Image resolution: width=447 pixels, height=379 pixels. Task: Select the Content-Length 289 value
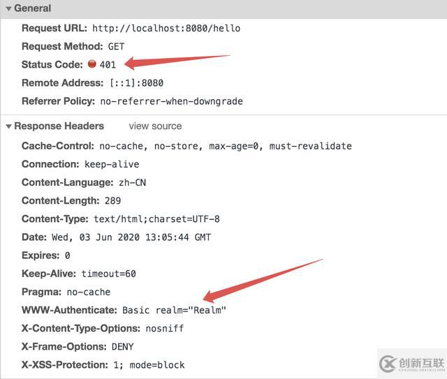click(x=112, y=201)
